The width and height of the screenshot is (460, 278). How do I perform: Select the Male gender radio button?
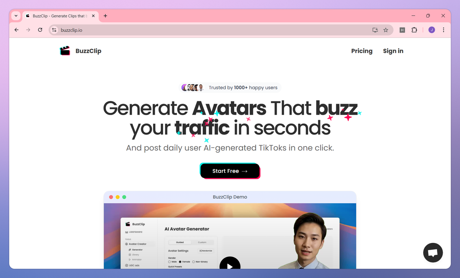(169, 262)
